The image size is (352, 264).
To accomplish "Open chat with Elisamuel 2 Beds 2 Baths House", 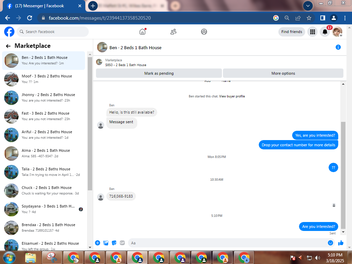I will click(44, 245).
